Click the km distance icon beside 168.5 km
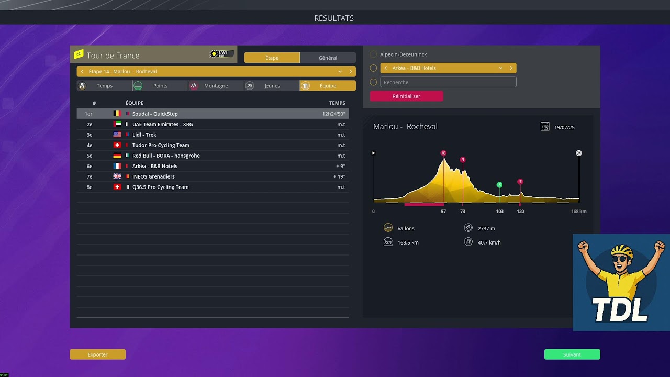Image resolution: width=670 pixels, height=377 pixels. point(388,242)
